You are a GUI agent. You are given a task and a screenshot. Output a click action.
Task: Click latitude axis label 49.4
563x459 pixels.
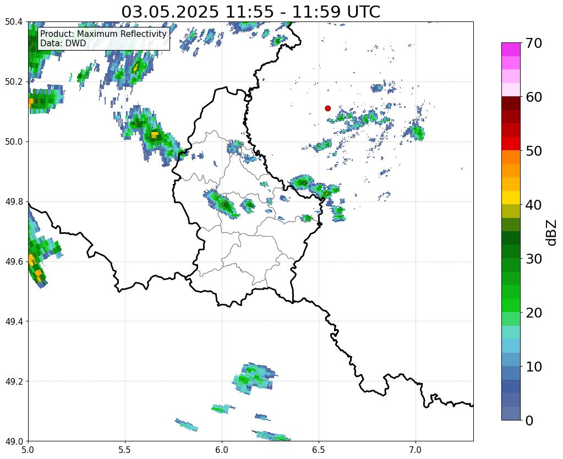[14, 321]
